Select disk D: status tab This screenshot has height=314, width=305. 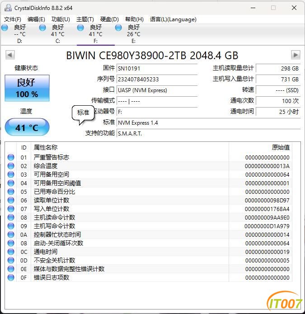(19, 34)
